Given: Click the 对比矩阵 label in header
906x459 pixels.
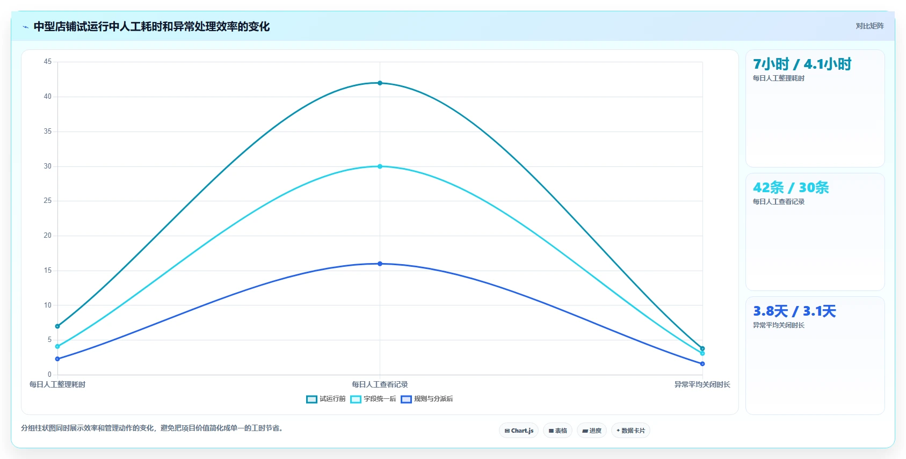Looking at the screenshot, I should tap(869, 26).
